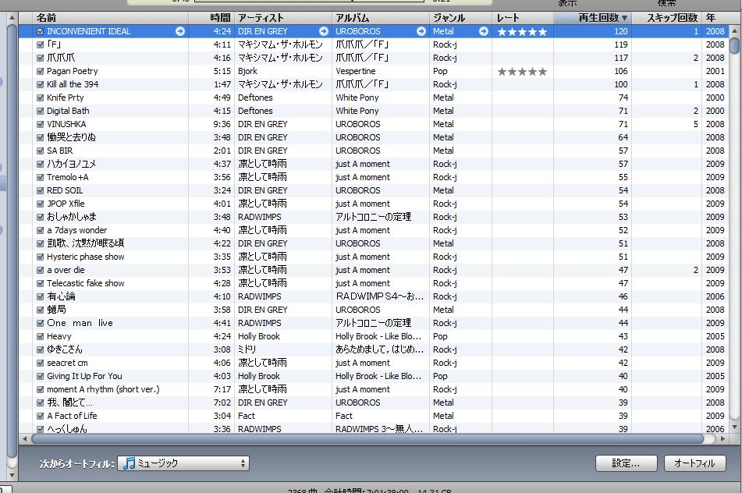Toggle checkbox for RED SOIL

point(41,190)
